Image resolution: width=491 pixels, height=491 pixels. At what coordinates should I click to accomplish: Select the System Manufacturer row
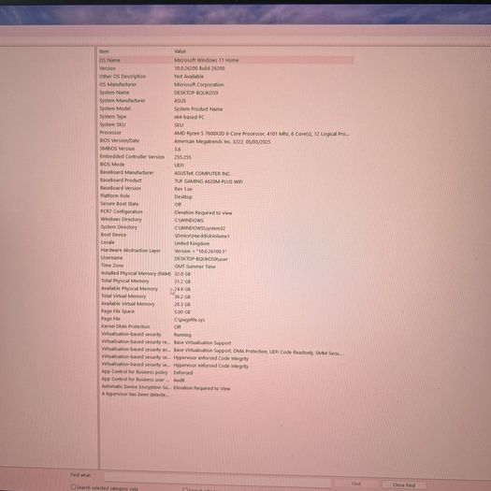[224, 100]
